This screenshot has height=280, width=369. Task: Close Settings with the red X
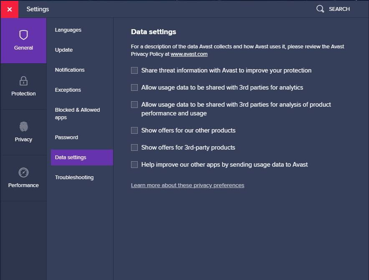point(10,9)
